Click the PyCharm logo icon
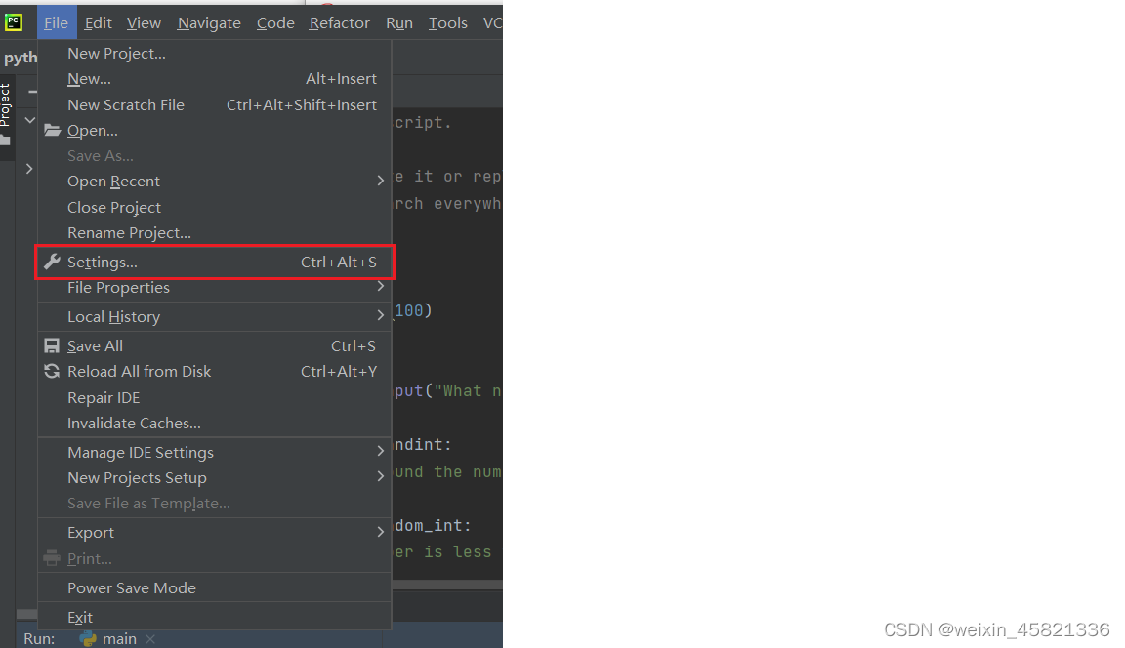 click(x=14, y=21)
